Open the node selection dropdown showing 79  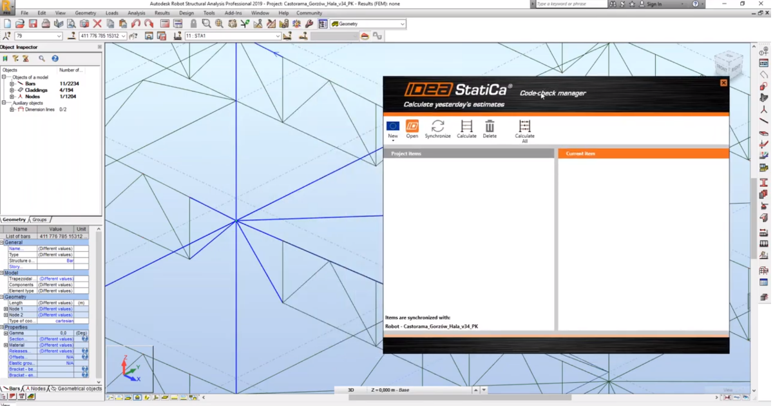click(59, 36)
